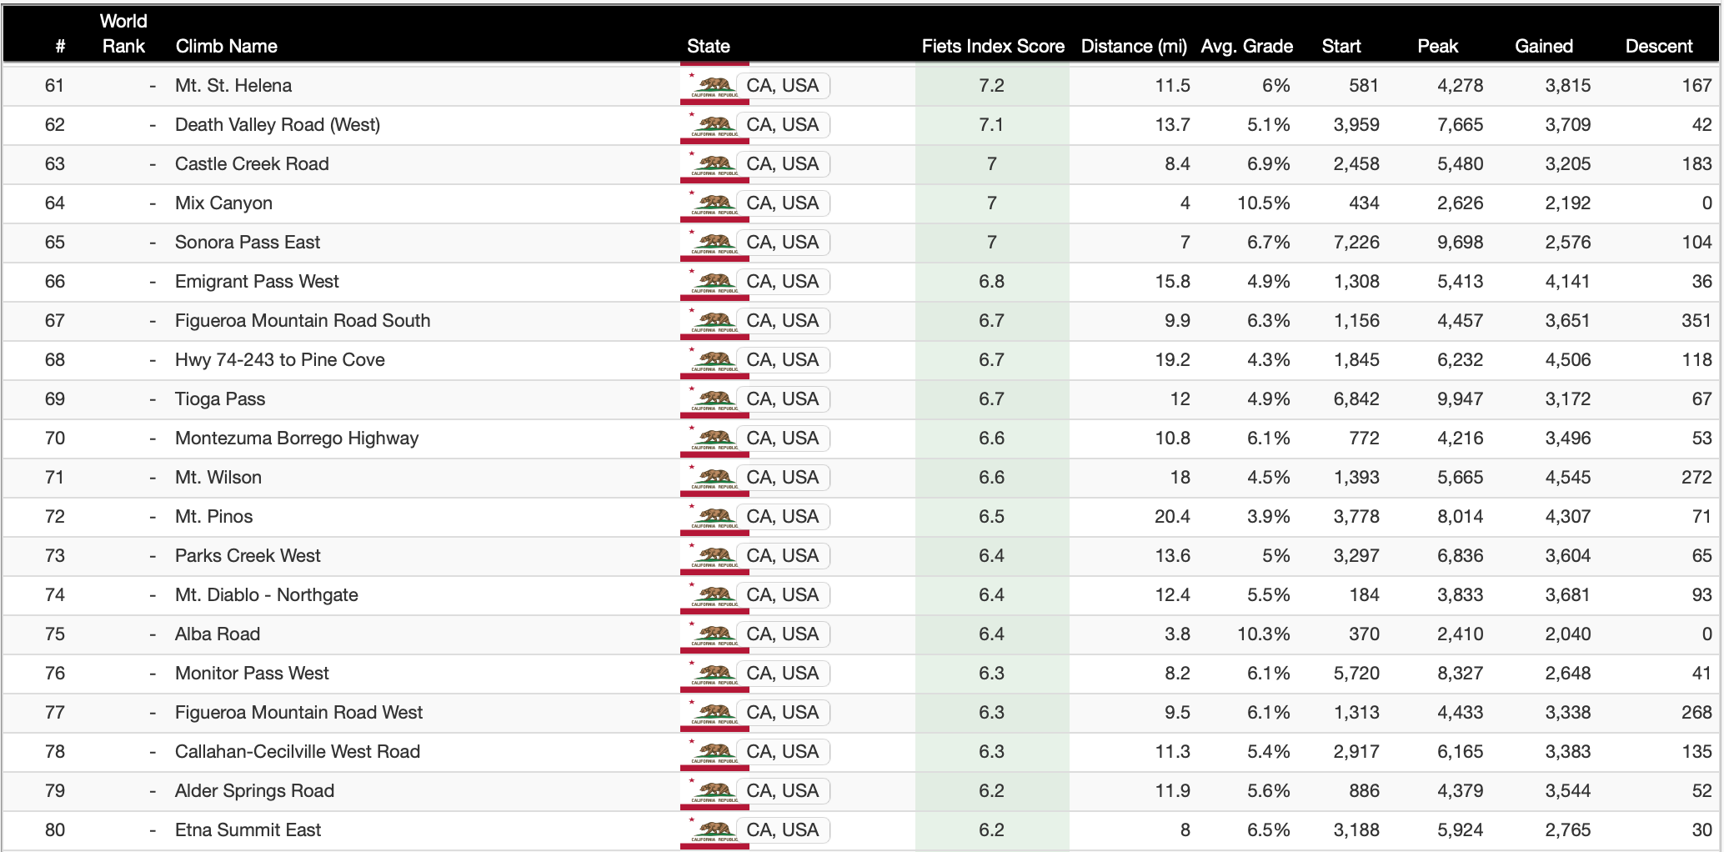Sort by Avg. Grade column header
Image resolution: width=1724 pixels, height=852 pixels.
coord(1246,46)
